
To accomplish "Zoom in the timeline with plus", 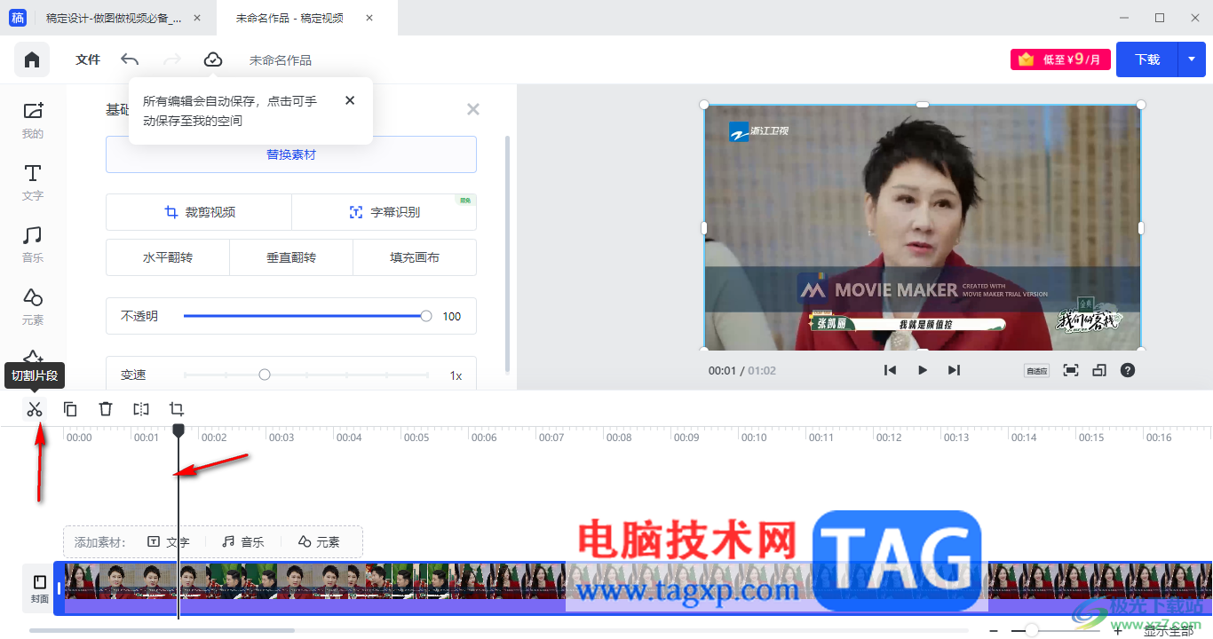I will click(1118, 631).
